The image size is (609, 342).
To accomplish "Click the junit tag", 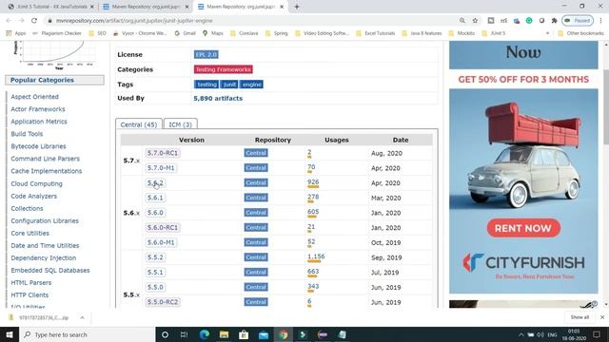I will pyautogui.click(x=229, y=85).
